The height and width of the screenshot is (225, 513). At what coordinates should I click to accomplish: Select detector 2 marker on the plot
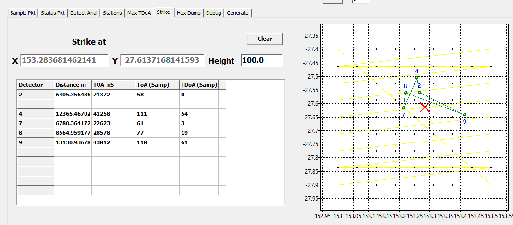(419, 92)
